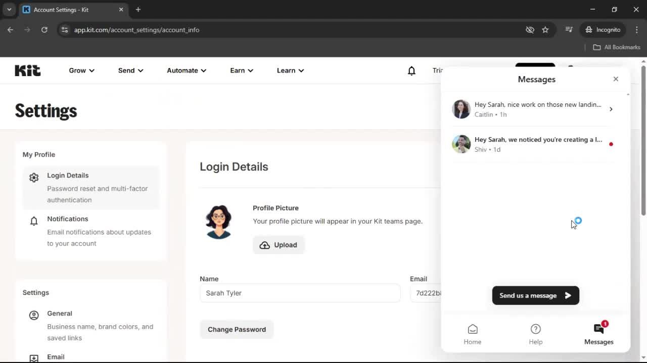This screenshot has height=363, width=647.
Task: Open the All Bookmarks folder
Action: [616, 47]
